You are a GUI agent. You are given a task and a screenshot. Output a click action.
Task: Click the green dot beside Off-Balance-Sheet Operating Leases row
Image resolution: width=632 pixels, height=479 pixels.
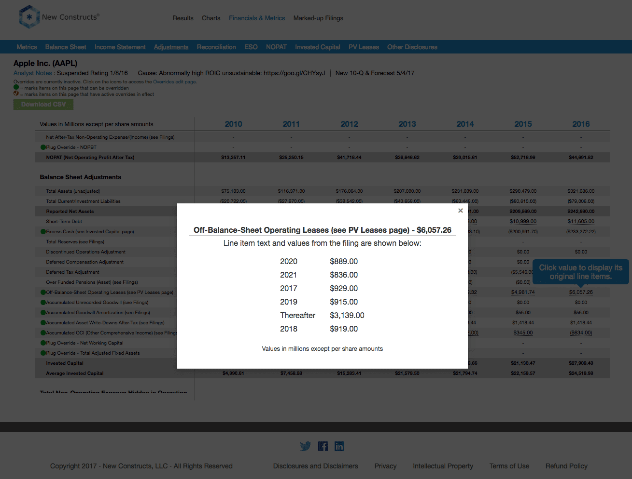click(43, 293)
